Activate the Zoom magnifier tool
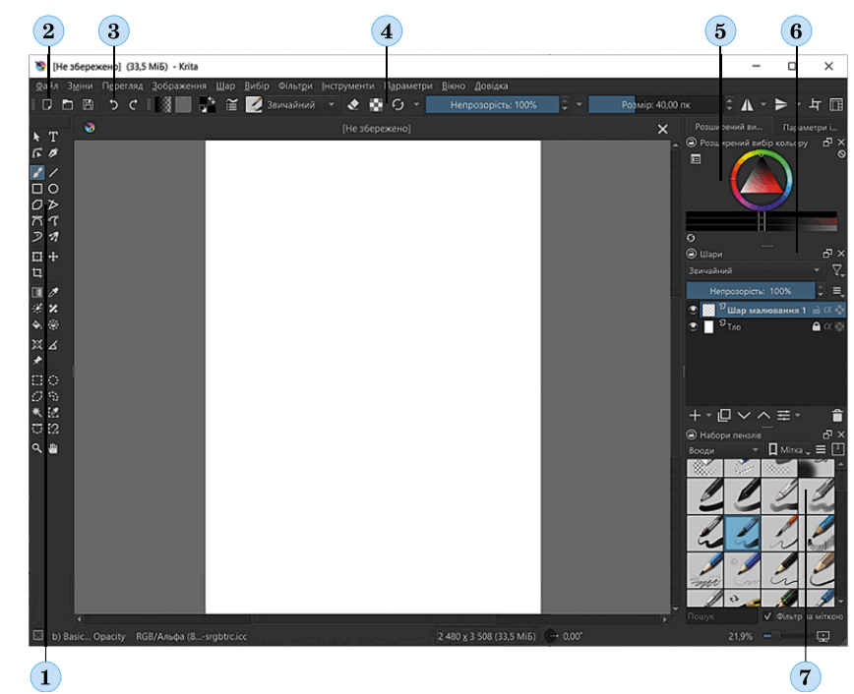 [x=37, y=448]
